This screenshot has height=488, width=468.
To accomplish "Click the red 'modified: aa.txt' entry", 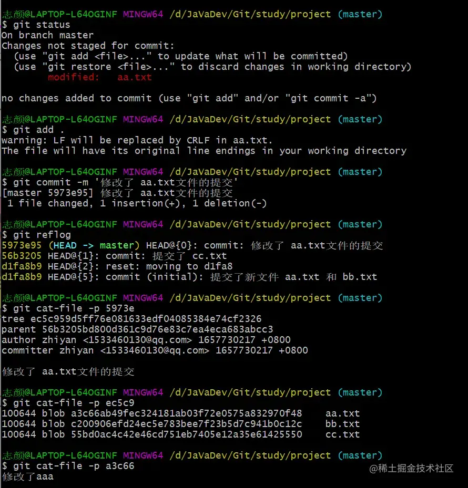I will [x=100, y=77].
